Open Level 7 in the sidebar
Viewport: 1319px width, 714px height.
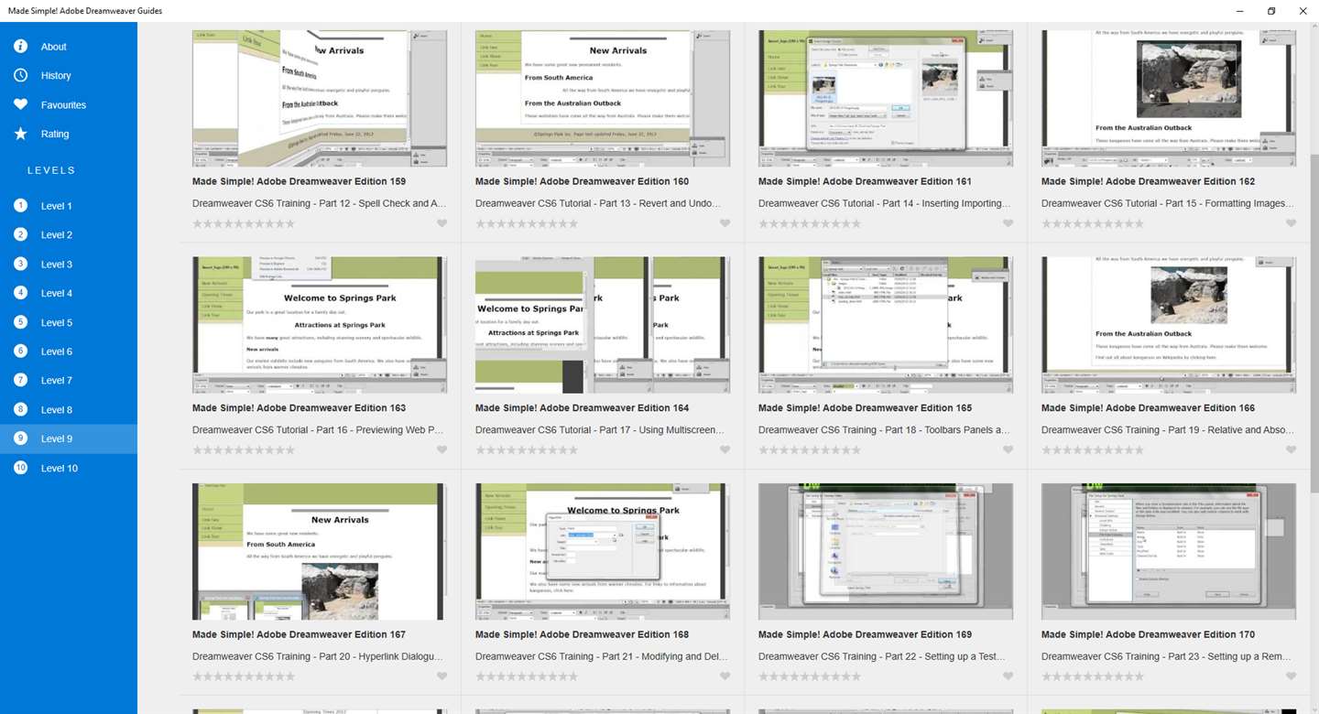(69, 380)
